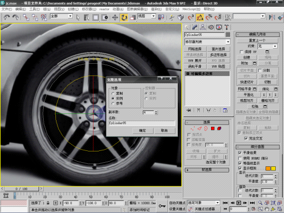This screenshot has height=213, width=284.
Task: Open the MAXScript(M) menu
Action: [191, 9]
